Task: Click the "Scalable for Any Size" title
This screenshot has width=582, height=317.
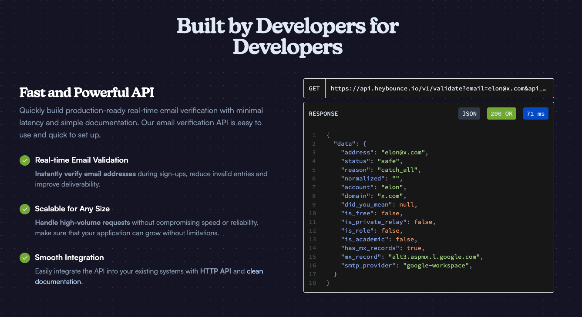Action: (x=72, y=209)
